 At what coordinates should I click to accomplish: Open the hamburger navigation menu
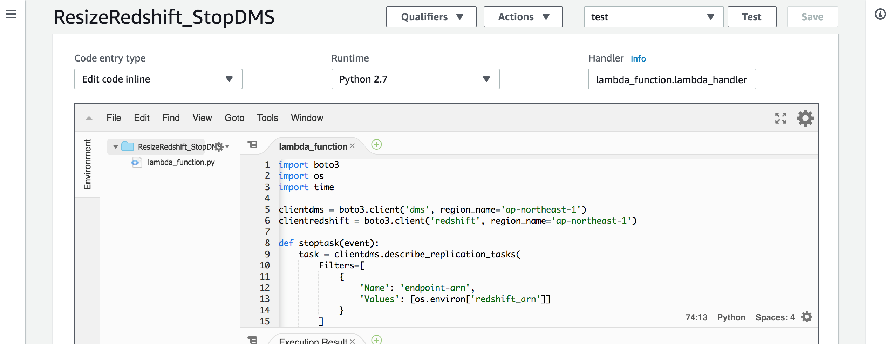click(11, 14)
